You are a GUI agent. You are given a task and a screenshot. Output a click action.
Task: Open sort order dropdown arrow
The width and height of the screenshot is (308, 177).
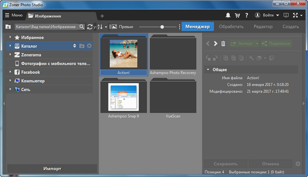tap(106, 27)
